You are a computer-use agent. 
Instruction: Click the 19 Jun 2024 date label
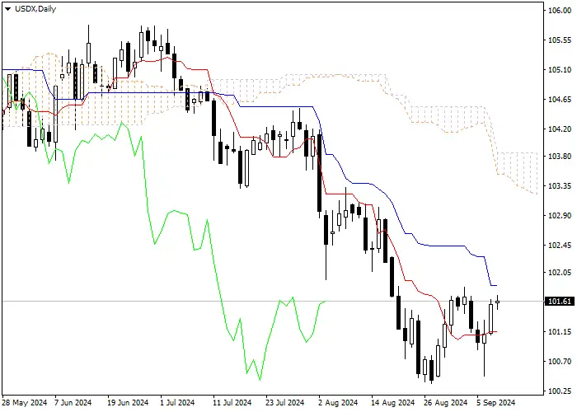pyautogui.click(x=128, y=403)
